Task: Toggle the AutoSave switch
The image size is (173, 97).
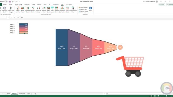Action: [x=6, y=2]
